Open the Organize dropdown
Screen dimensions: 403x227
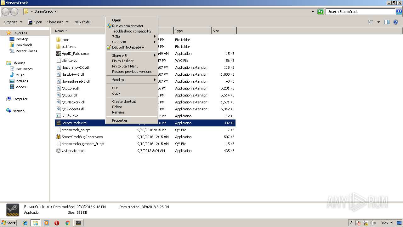13,22
